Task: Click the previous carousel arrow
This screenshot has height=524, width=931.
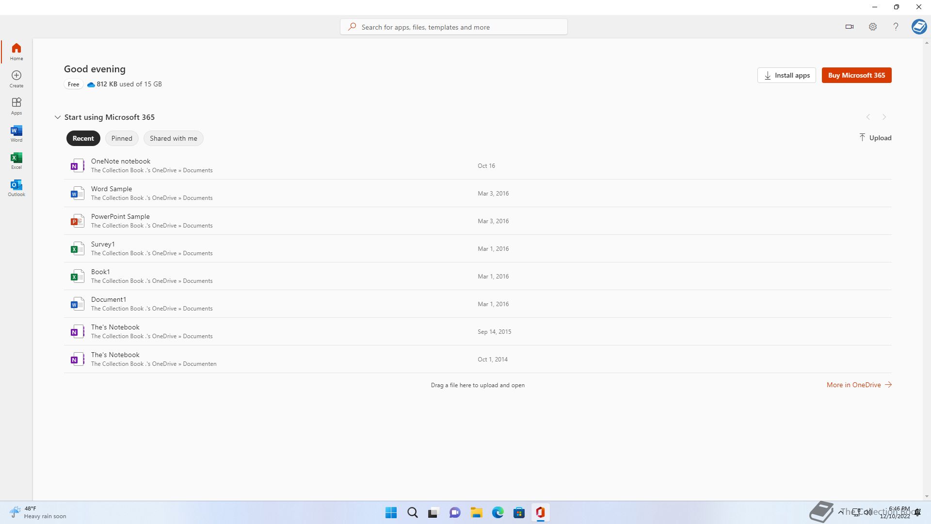Action: tap(868, 117)
